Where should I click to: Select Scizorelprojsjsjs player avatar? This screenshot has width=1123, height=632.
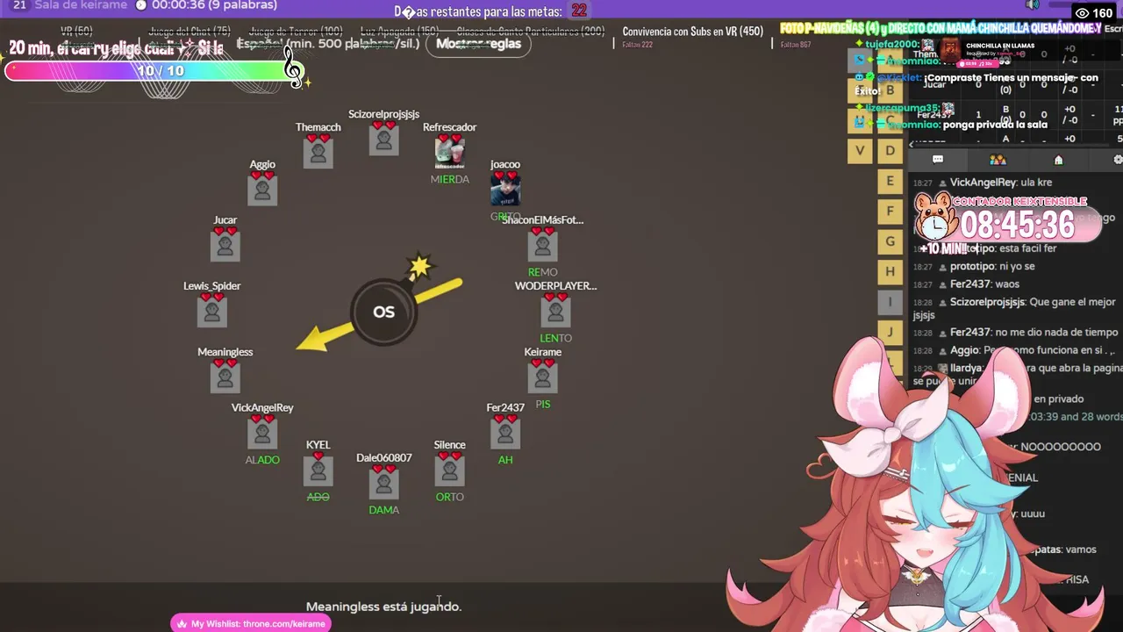[383, 140]
